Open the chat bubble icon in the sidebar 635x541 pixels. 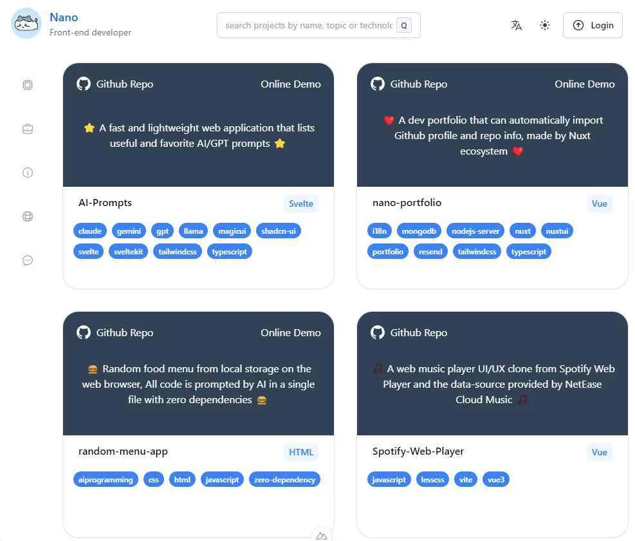pyautogui.click(x=27, y=260)
